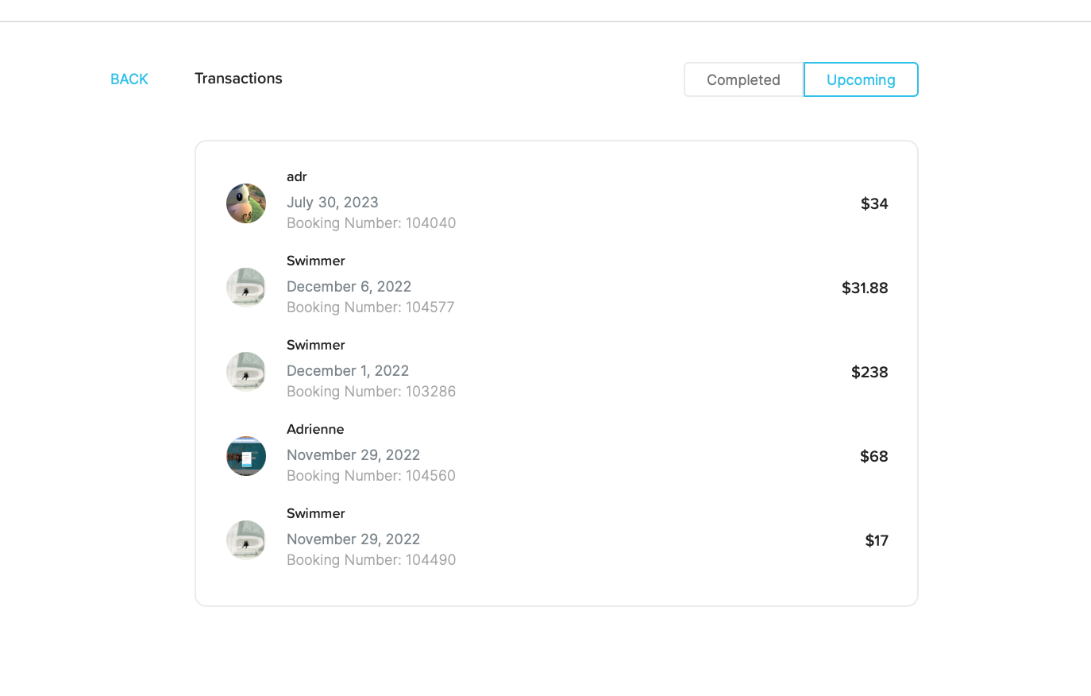Click Swimmer avatar for booking 104490

coord(246,540)
